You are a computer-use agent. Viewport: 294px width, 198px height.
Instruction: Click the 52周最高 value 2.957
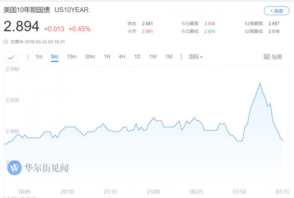pos(274,24)
